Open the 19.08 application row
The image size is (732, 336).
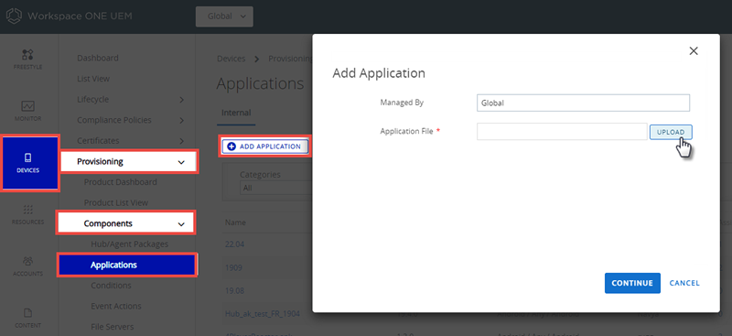point(234,290)
